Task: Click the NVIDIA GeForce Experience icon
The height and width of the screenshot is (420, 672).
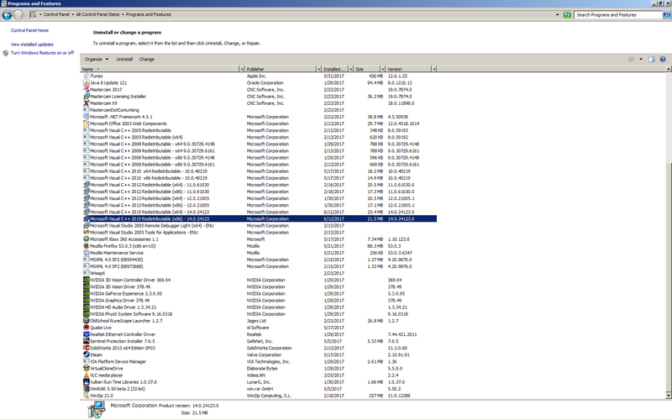Action: (x=87, y=293)
